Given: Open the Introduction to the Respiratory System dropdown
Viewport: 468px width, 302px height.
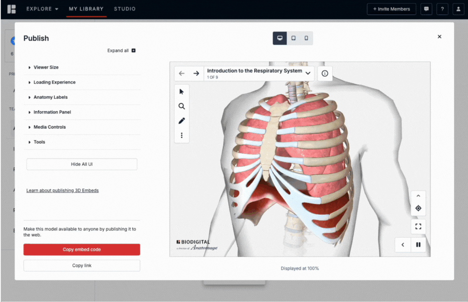Looking at the screenshot, I should click(x=259, y=73).
